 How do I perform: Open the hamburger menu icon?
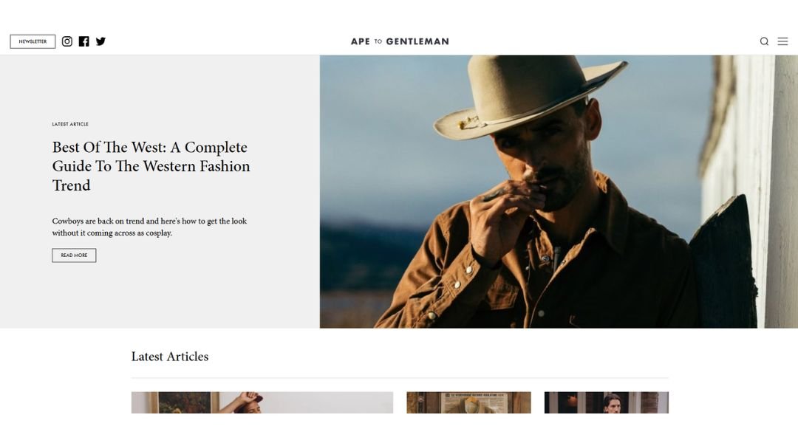pyautogui.click(x=782, y=41)
